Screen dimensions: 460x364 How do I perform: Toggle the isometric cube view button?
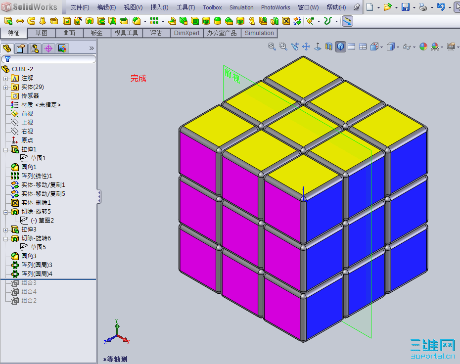[340, 46]
